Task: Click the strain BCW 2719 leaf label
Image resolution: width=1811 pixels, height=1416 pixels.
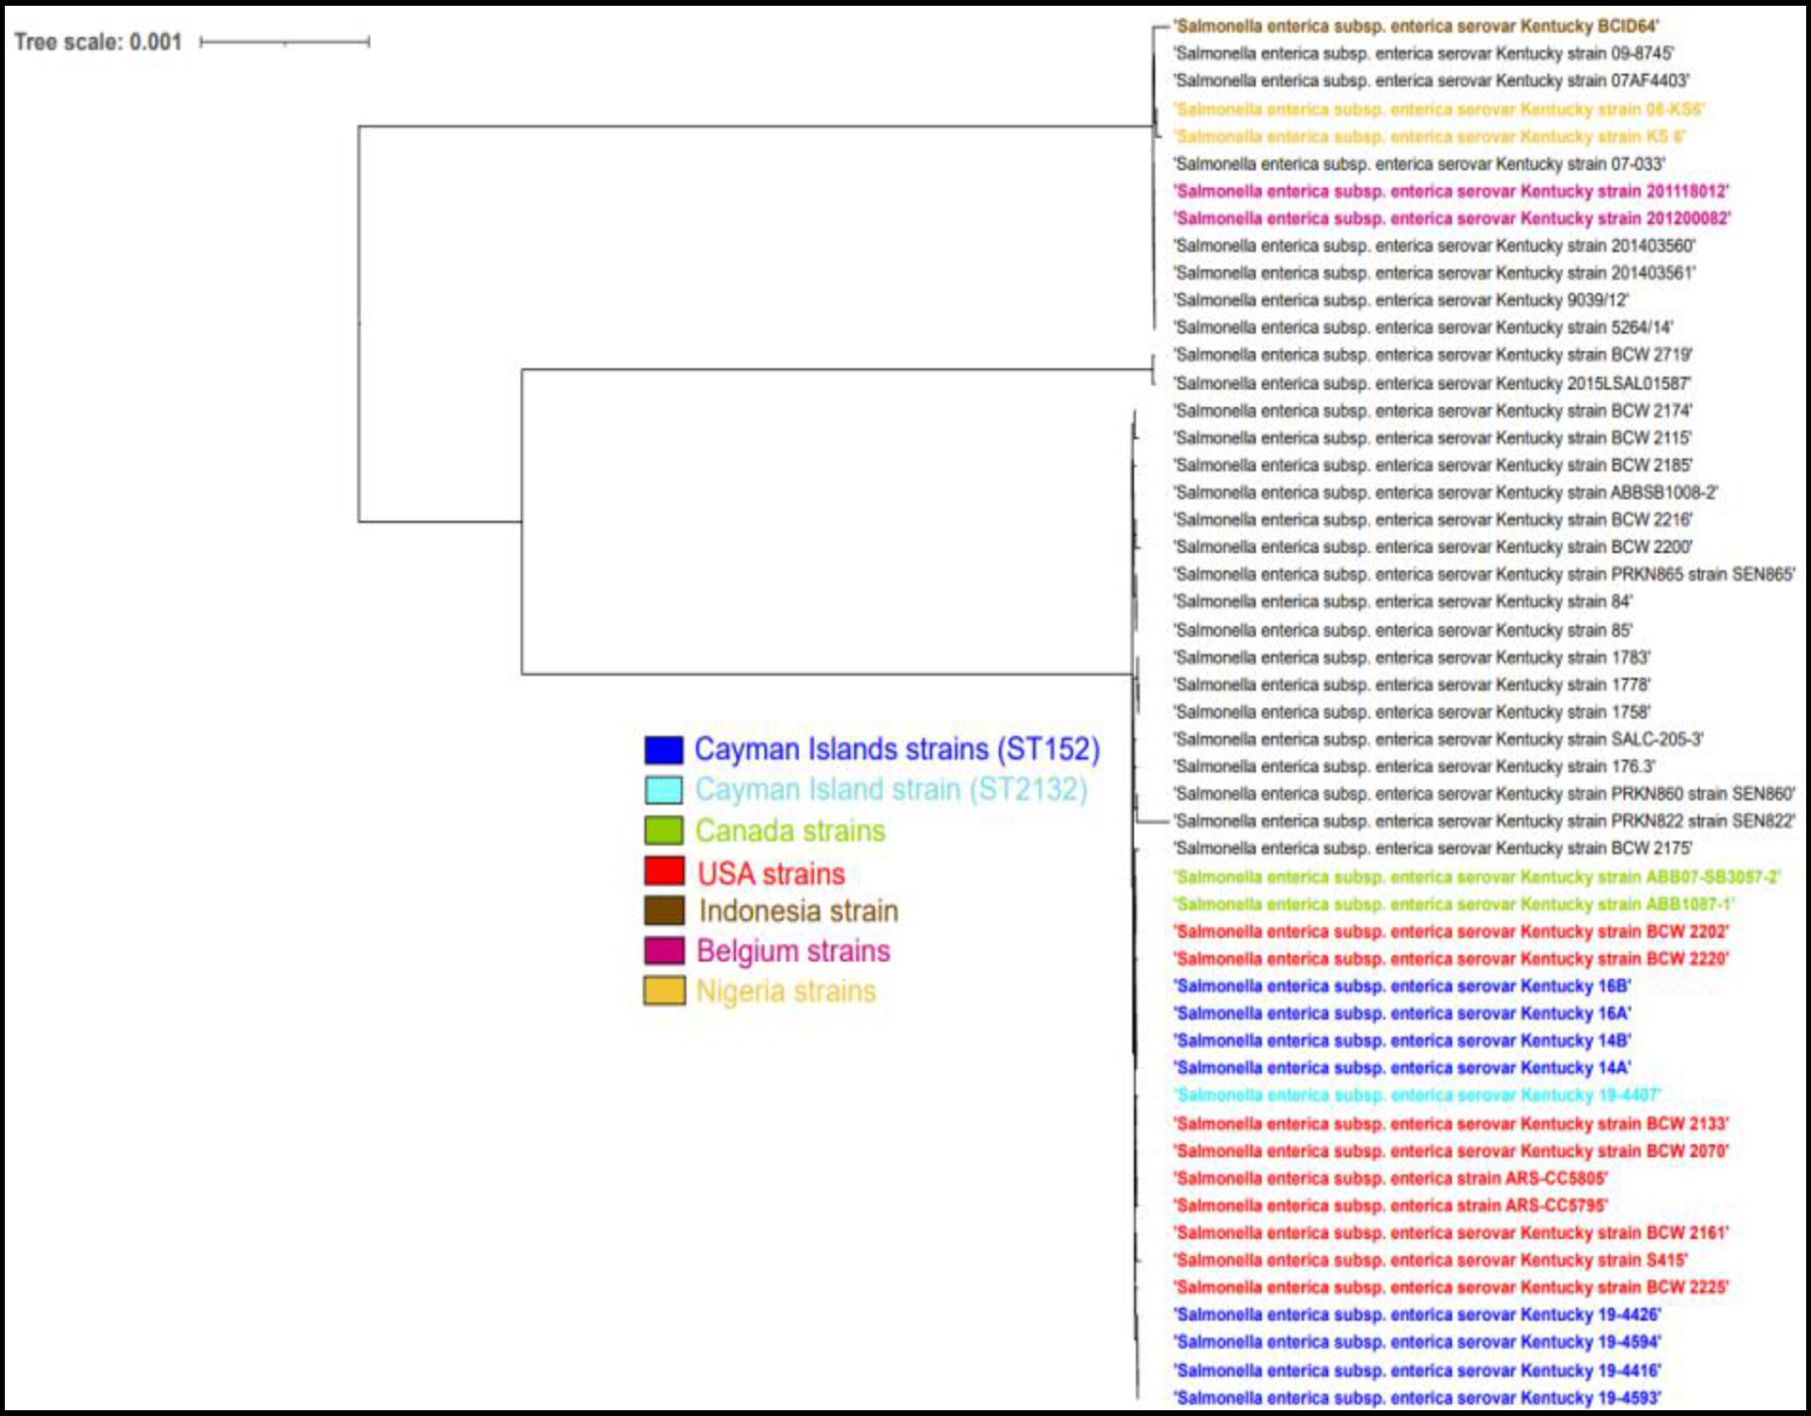Action: [1433, 354]
